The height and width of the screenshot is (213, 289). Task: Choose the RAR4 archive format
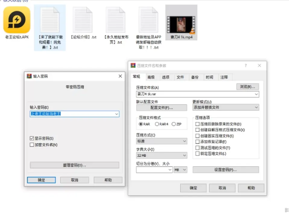pyautogui.click(x=157, y=124)
